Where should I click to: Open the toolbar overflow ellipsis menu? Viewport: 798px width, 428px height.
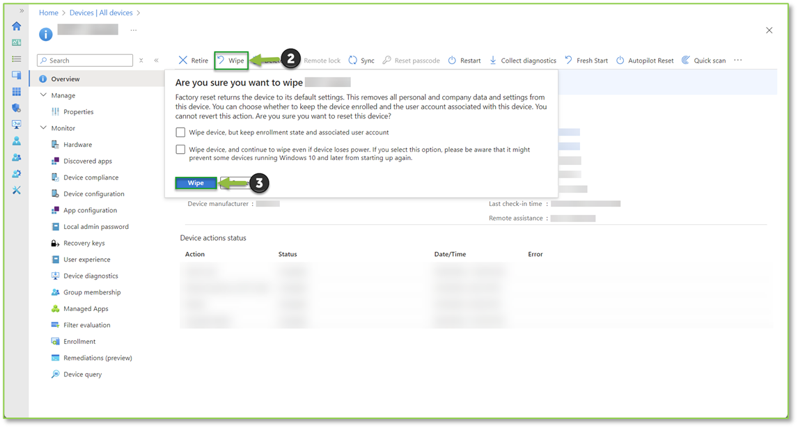point(737,61)
